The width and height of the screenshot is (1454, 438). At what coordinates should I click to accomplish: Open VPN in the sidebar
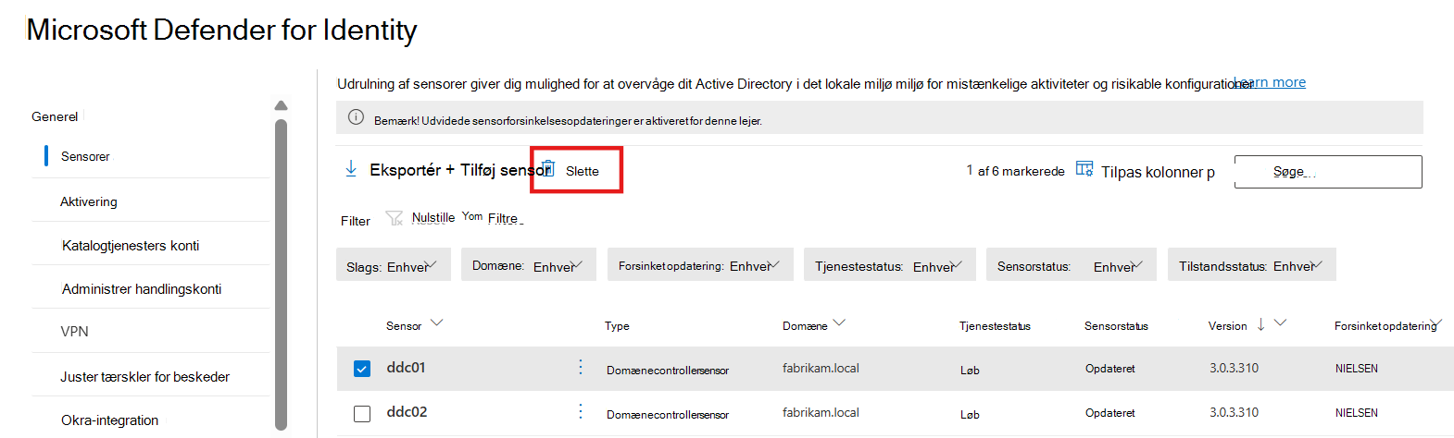(74, 331)
